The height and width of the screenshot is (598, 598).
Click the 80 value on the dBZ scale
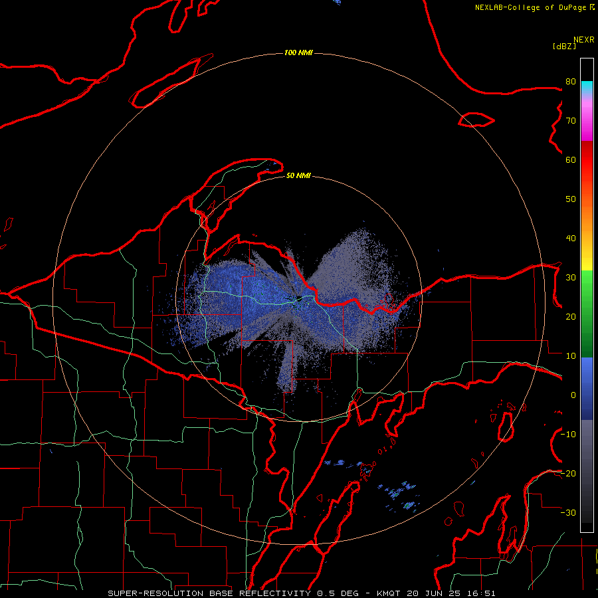(571, 81)
